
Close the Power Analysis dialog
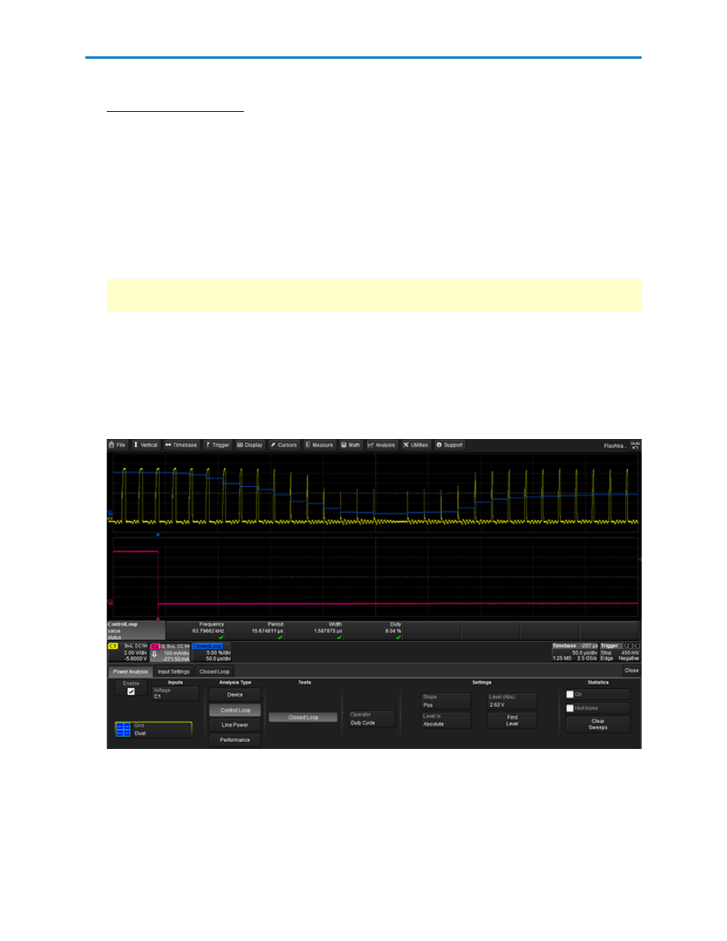point(631,671)
